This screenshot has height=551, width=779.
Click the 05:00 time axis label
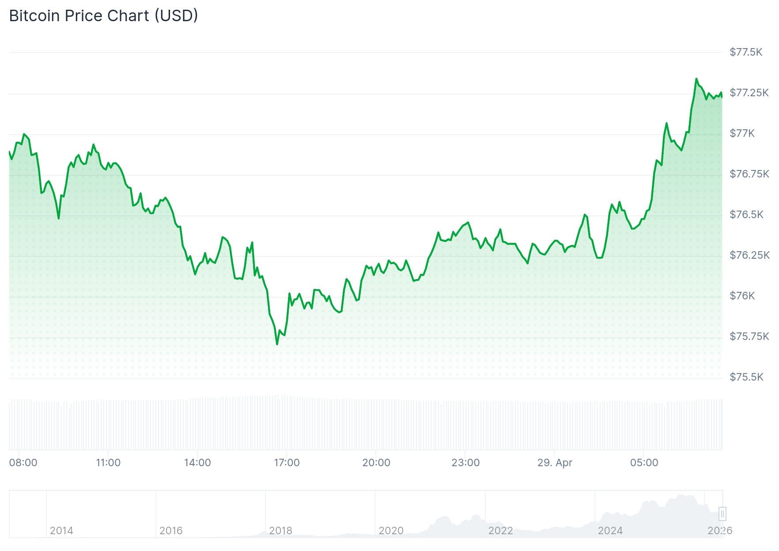[x=644, y=462]
